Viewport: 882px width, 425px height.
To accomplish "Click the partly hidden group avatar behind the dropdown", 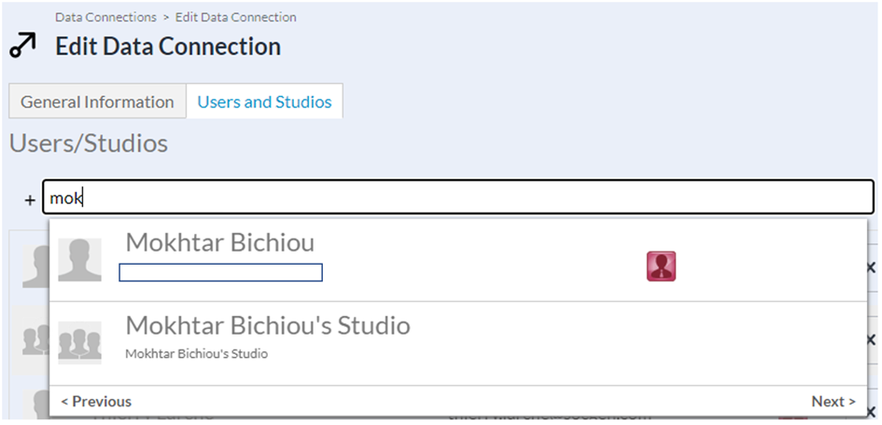I will (35, 341).
